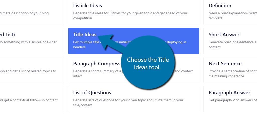Click the Next Sentence heading text

click(x=225, y=63)
